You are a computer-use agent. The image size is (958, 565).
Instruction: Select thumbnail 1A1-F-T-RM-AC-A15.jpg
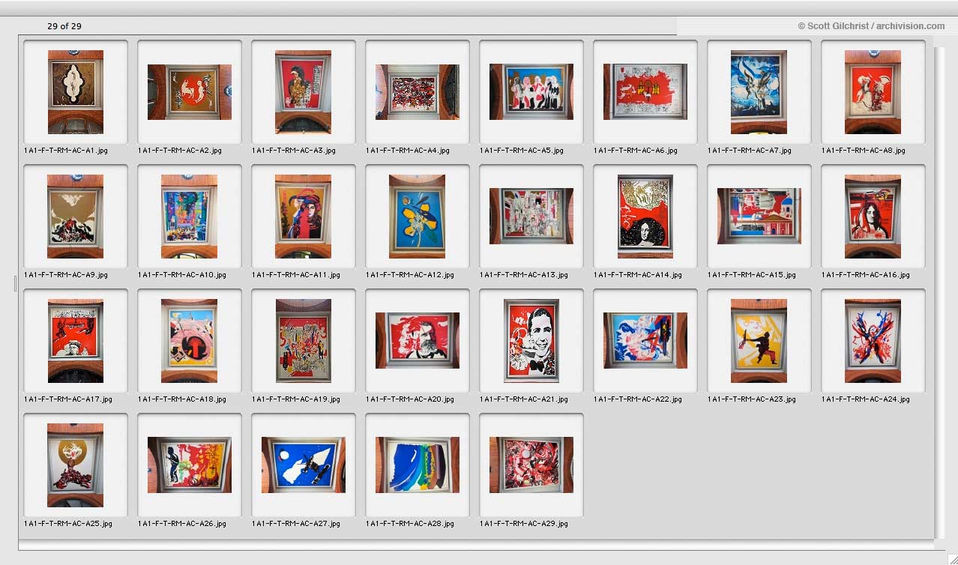click(x=759, y=217)
